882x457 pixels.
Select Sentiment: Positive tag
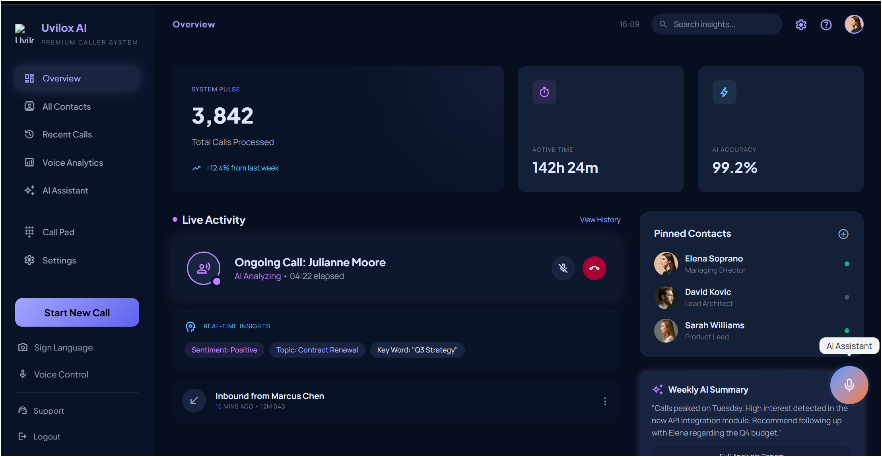224,350
